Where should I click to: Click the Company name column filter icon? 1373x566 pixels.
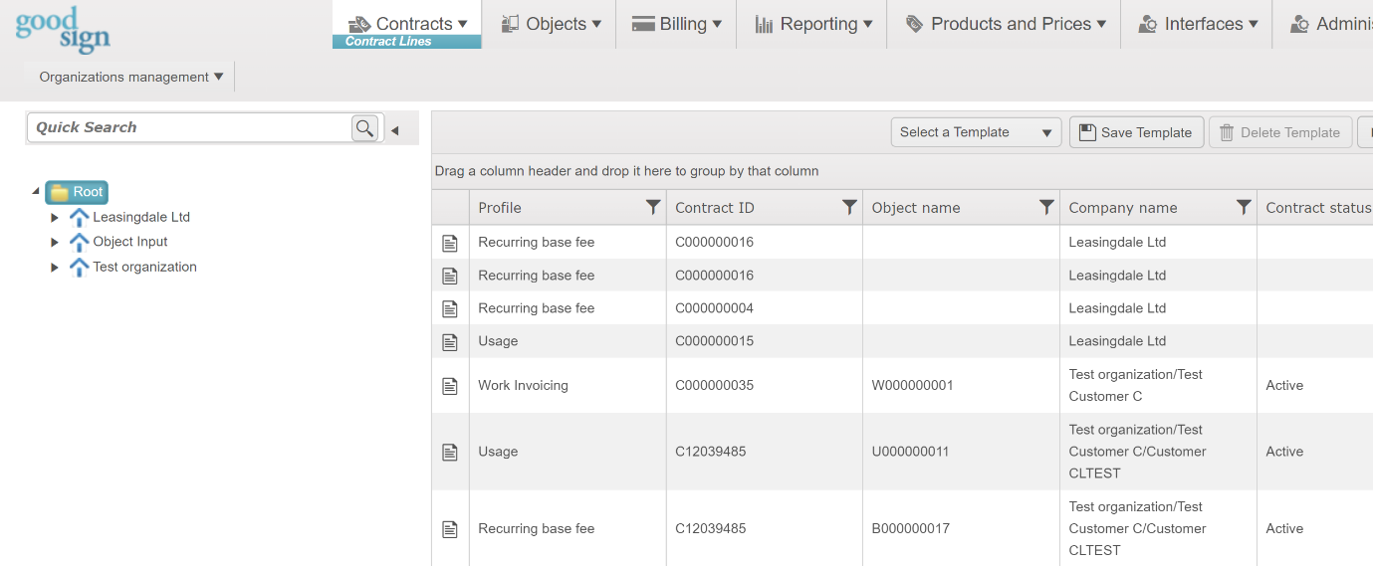coord(1244,207)
